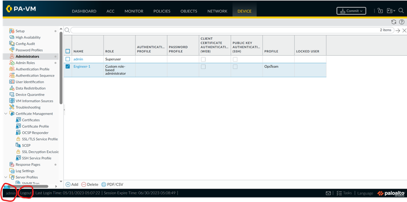This screenshot has height=202, width=407.
Task: Toggle admin's Client Certificate Authentication checkbox
Action: point(203,59)
